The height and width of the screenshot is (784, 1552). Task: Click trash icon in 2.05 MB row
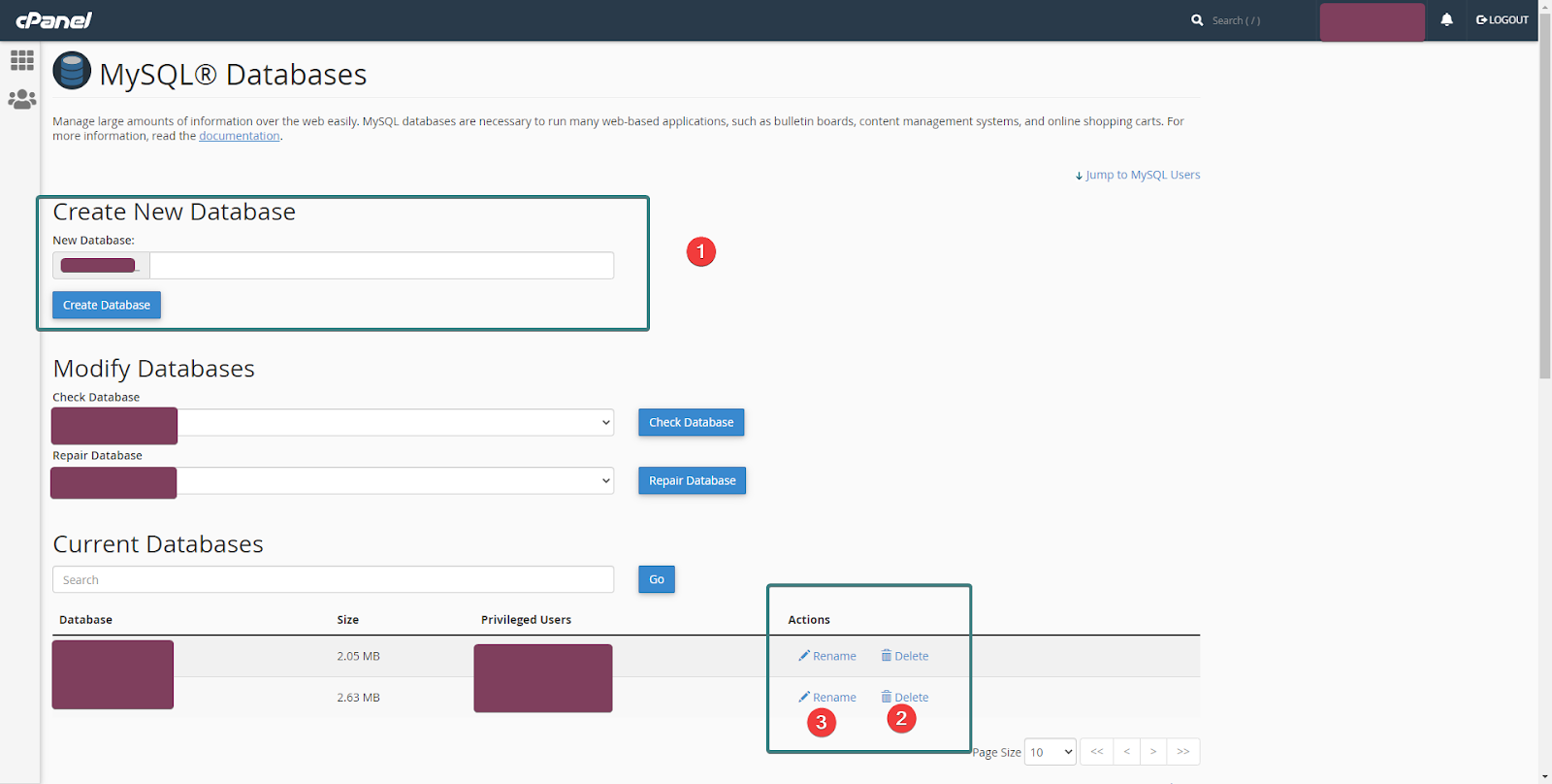(x=886, y=656)
